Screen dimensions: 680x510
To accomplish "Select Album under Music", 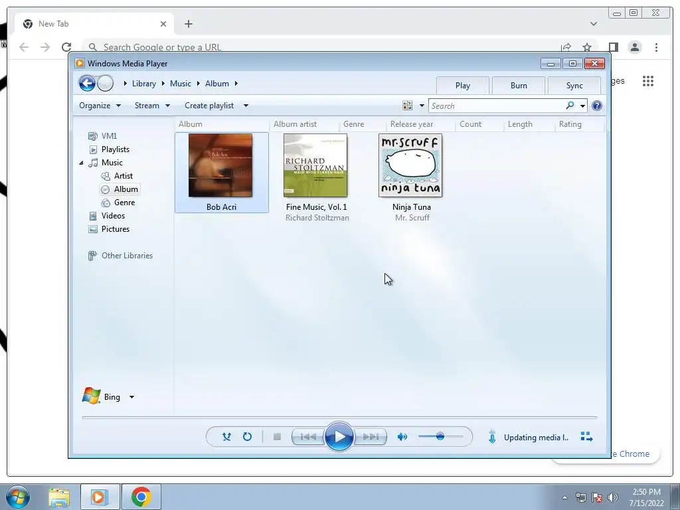I will coord(126,189).
